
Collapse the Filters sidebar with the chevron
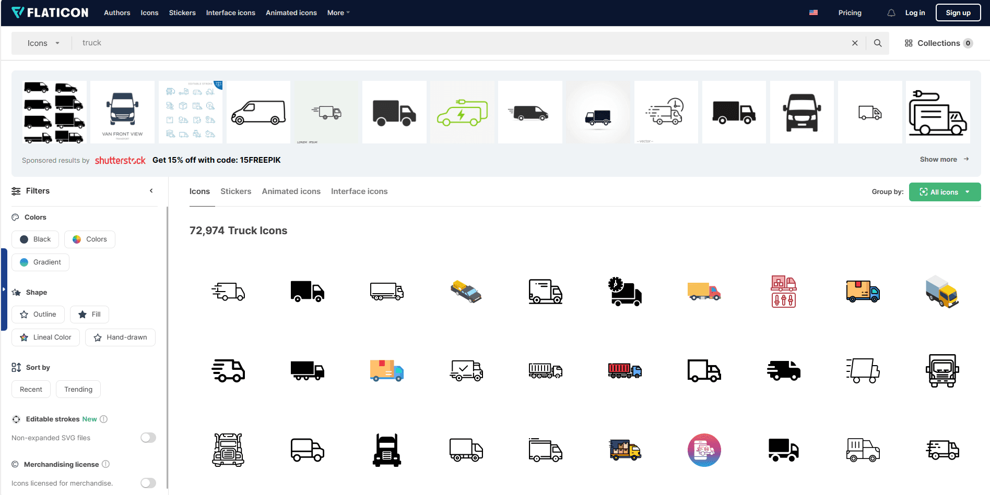pos(151,190)
